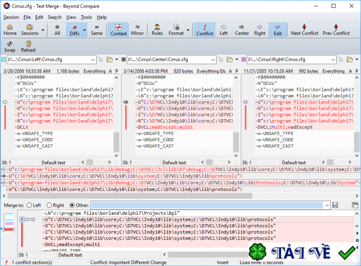This screenshot has height=266, width=361.
Task: Open the Session menu
Action: point(11,17)
